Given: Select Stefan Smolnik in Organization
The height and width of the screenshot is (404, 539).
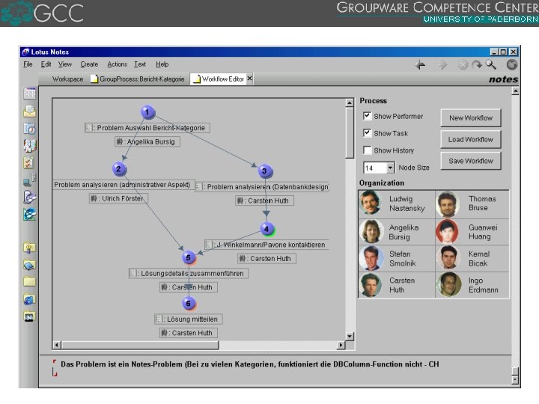Looking at the screenshot, I should tap(396, 258).
